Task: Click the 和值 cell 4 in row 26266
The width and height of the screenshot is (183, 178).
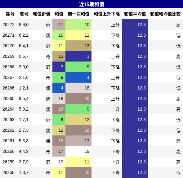Action: (x=59, y=88)
